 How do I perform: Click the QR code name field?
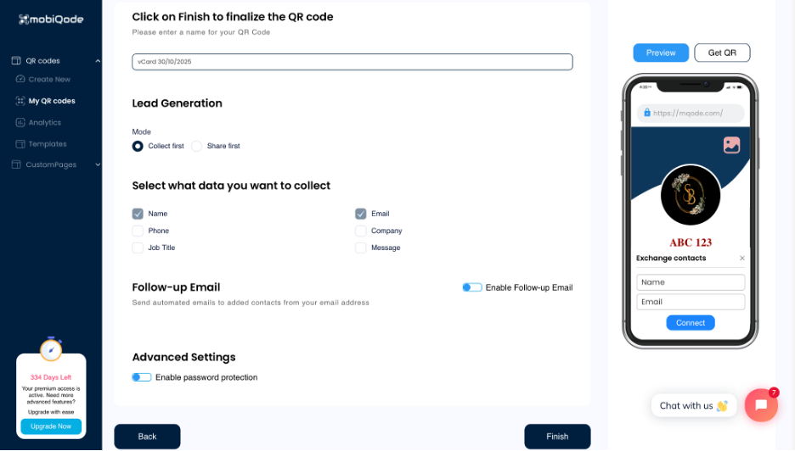[x=352, y=62]
